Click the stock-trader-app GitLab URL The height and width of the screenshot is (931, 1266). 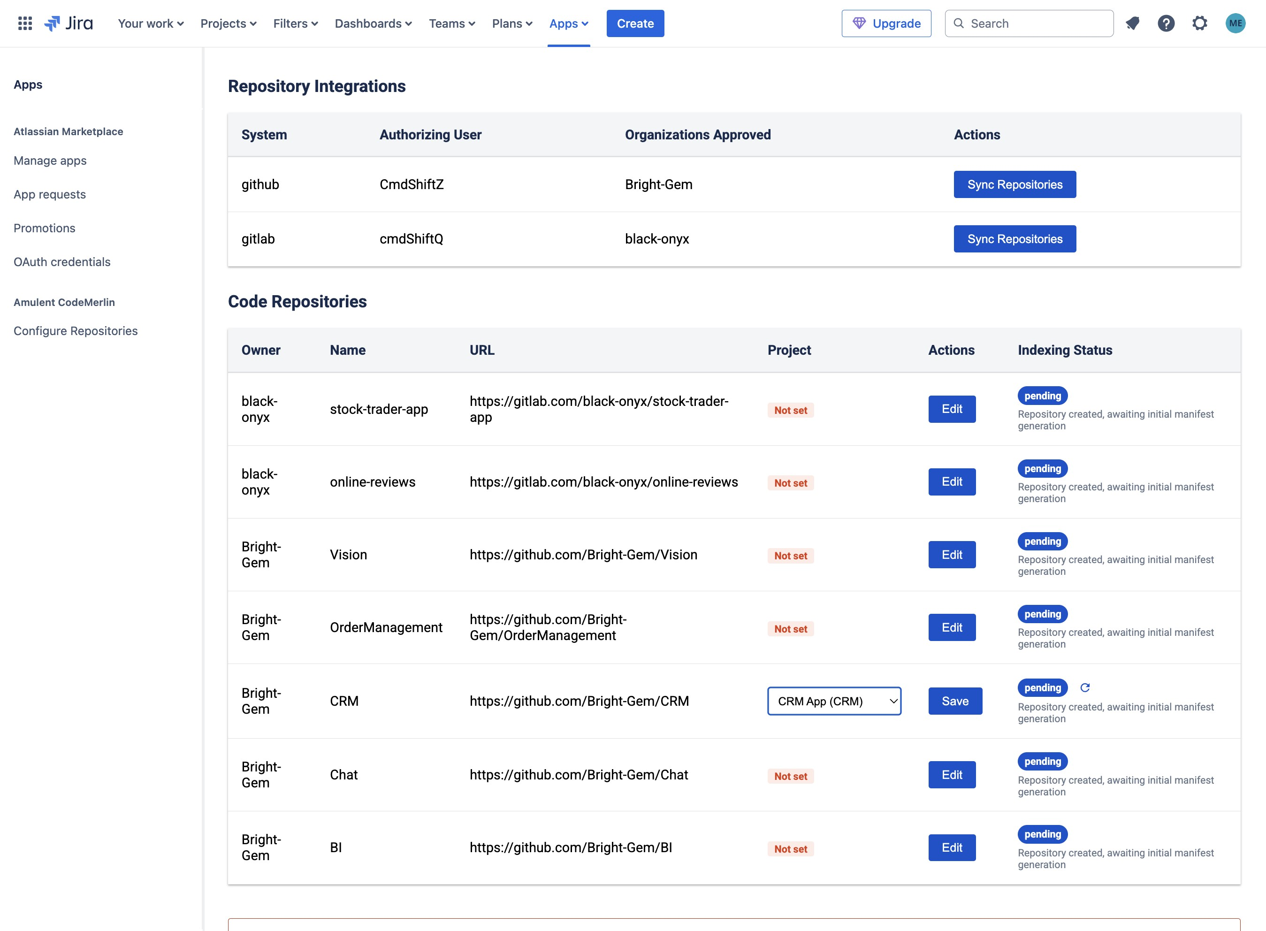pos(599,409)
